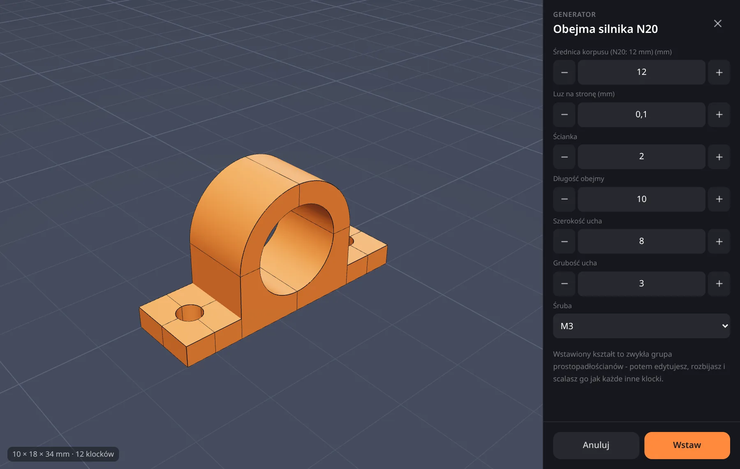The height and width of the screenshot is (469, 740).
Task: Decrease Długość obejmy with minus
Action: click(564, 199)
